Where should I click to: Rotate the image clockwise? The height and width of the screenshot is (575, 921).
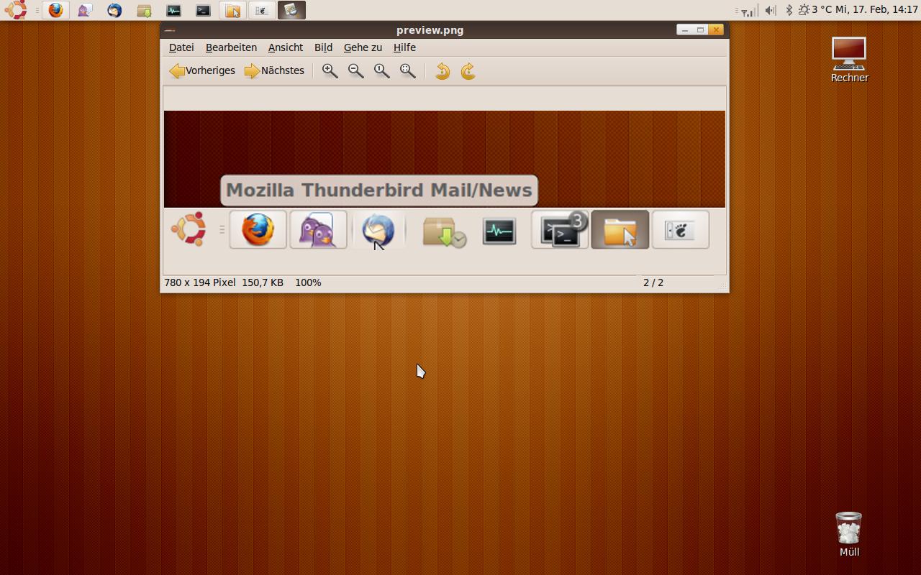pos(468,70)
